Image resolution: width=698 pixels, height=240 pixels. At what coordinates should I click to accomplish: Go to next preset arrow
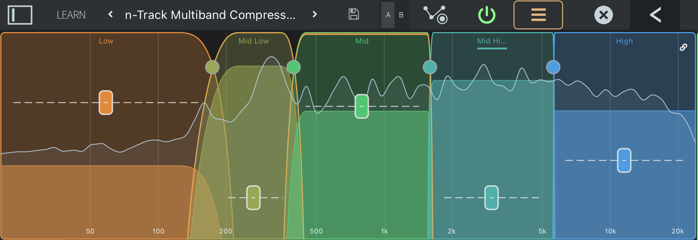click(315, 14)
